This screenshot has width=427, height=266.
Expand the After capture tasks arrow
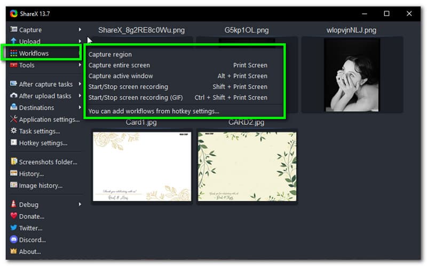point(80,84)
